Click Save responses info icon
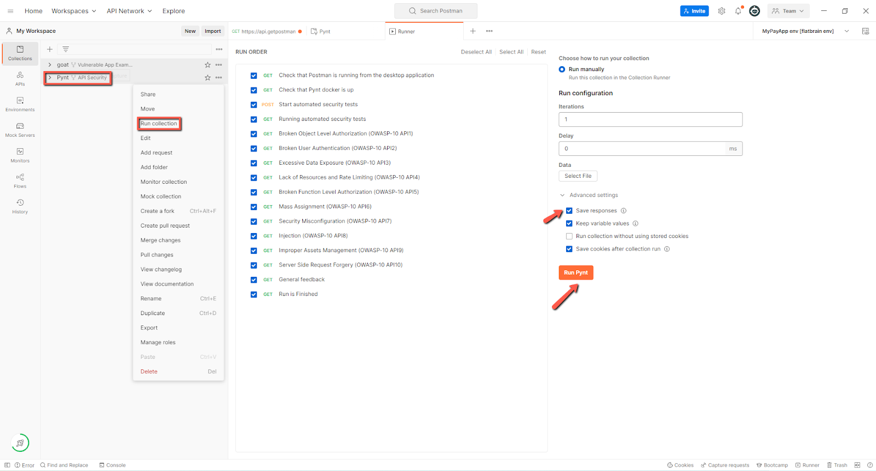The width and height of the screenshot is (876, 471). 624,211
